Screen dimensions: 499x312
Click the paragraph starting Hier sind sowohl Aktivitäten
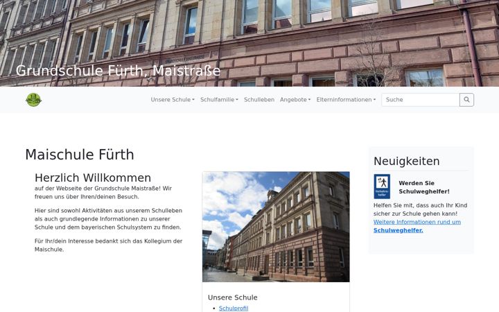109,219
